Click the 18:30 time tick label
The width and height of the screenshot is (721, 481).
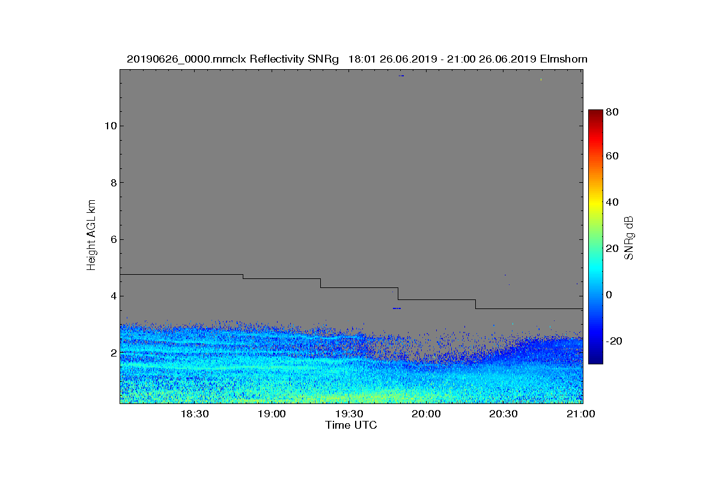pyautogui.click(x=195, y=414)
